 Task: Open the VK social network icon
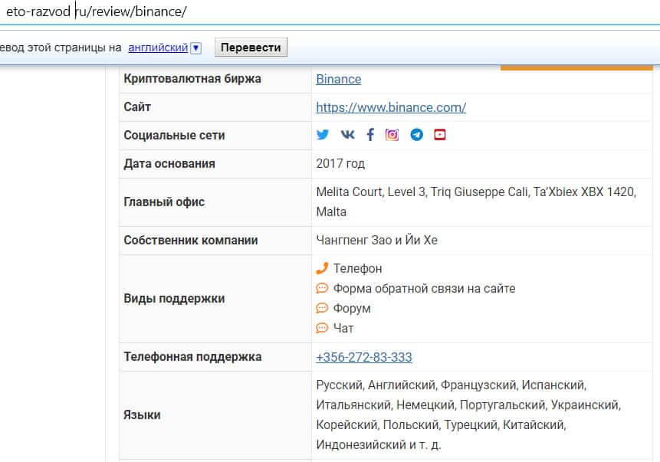(347, 135)
